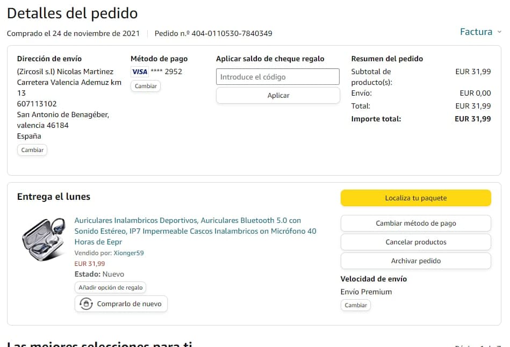Click the chevron arrow next to Factura

(499, 32)
